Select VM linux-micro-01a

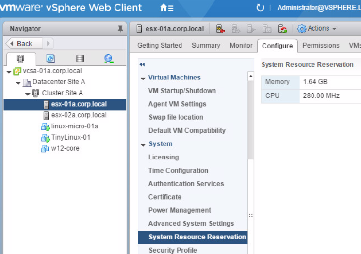pos(75,126)
